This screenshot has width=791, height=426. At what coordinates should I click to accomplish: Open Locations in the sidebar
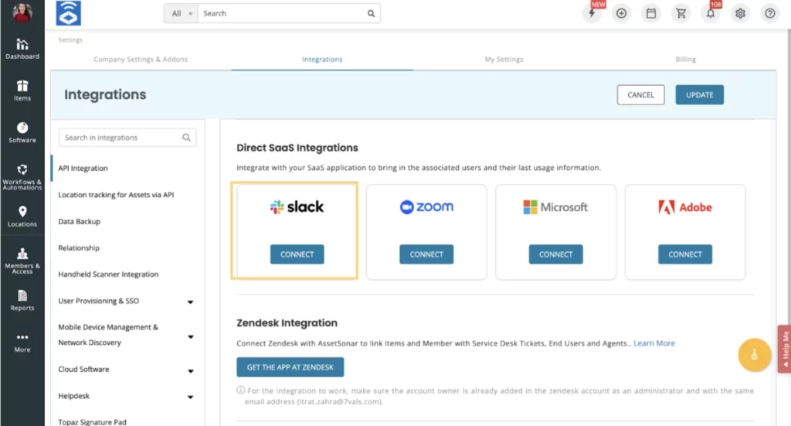22,216
